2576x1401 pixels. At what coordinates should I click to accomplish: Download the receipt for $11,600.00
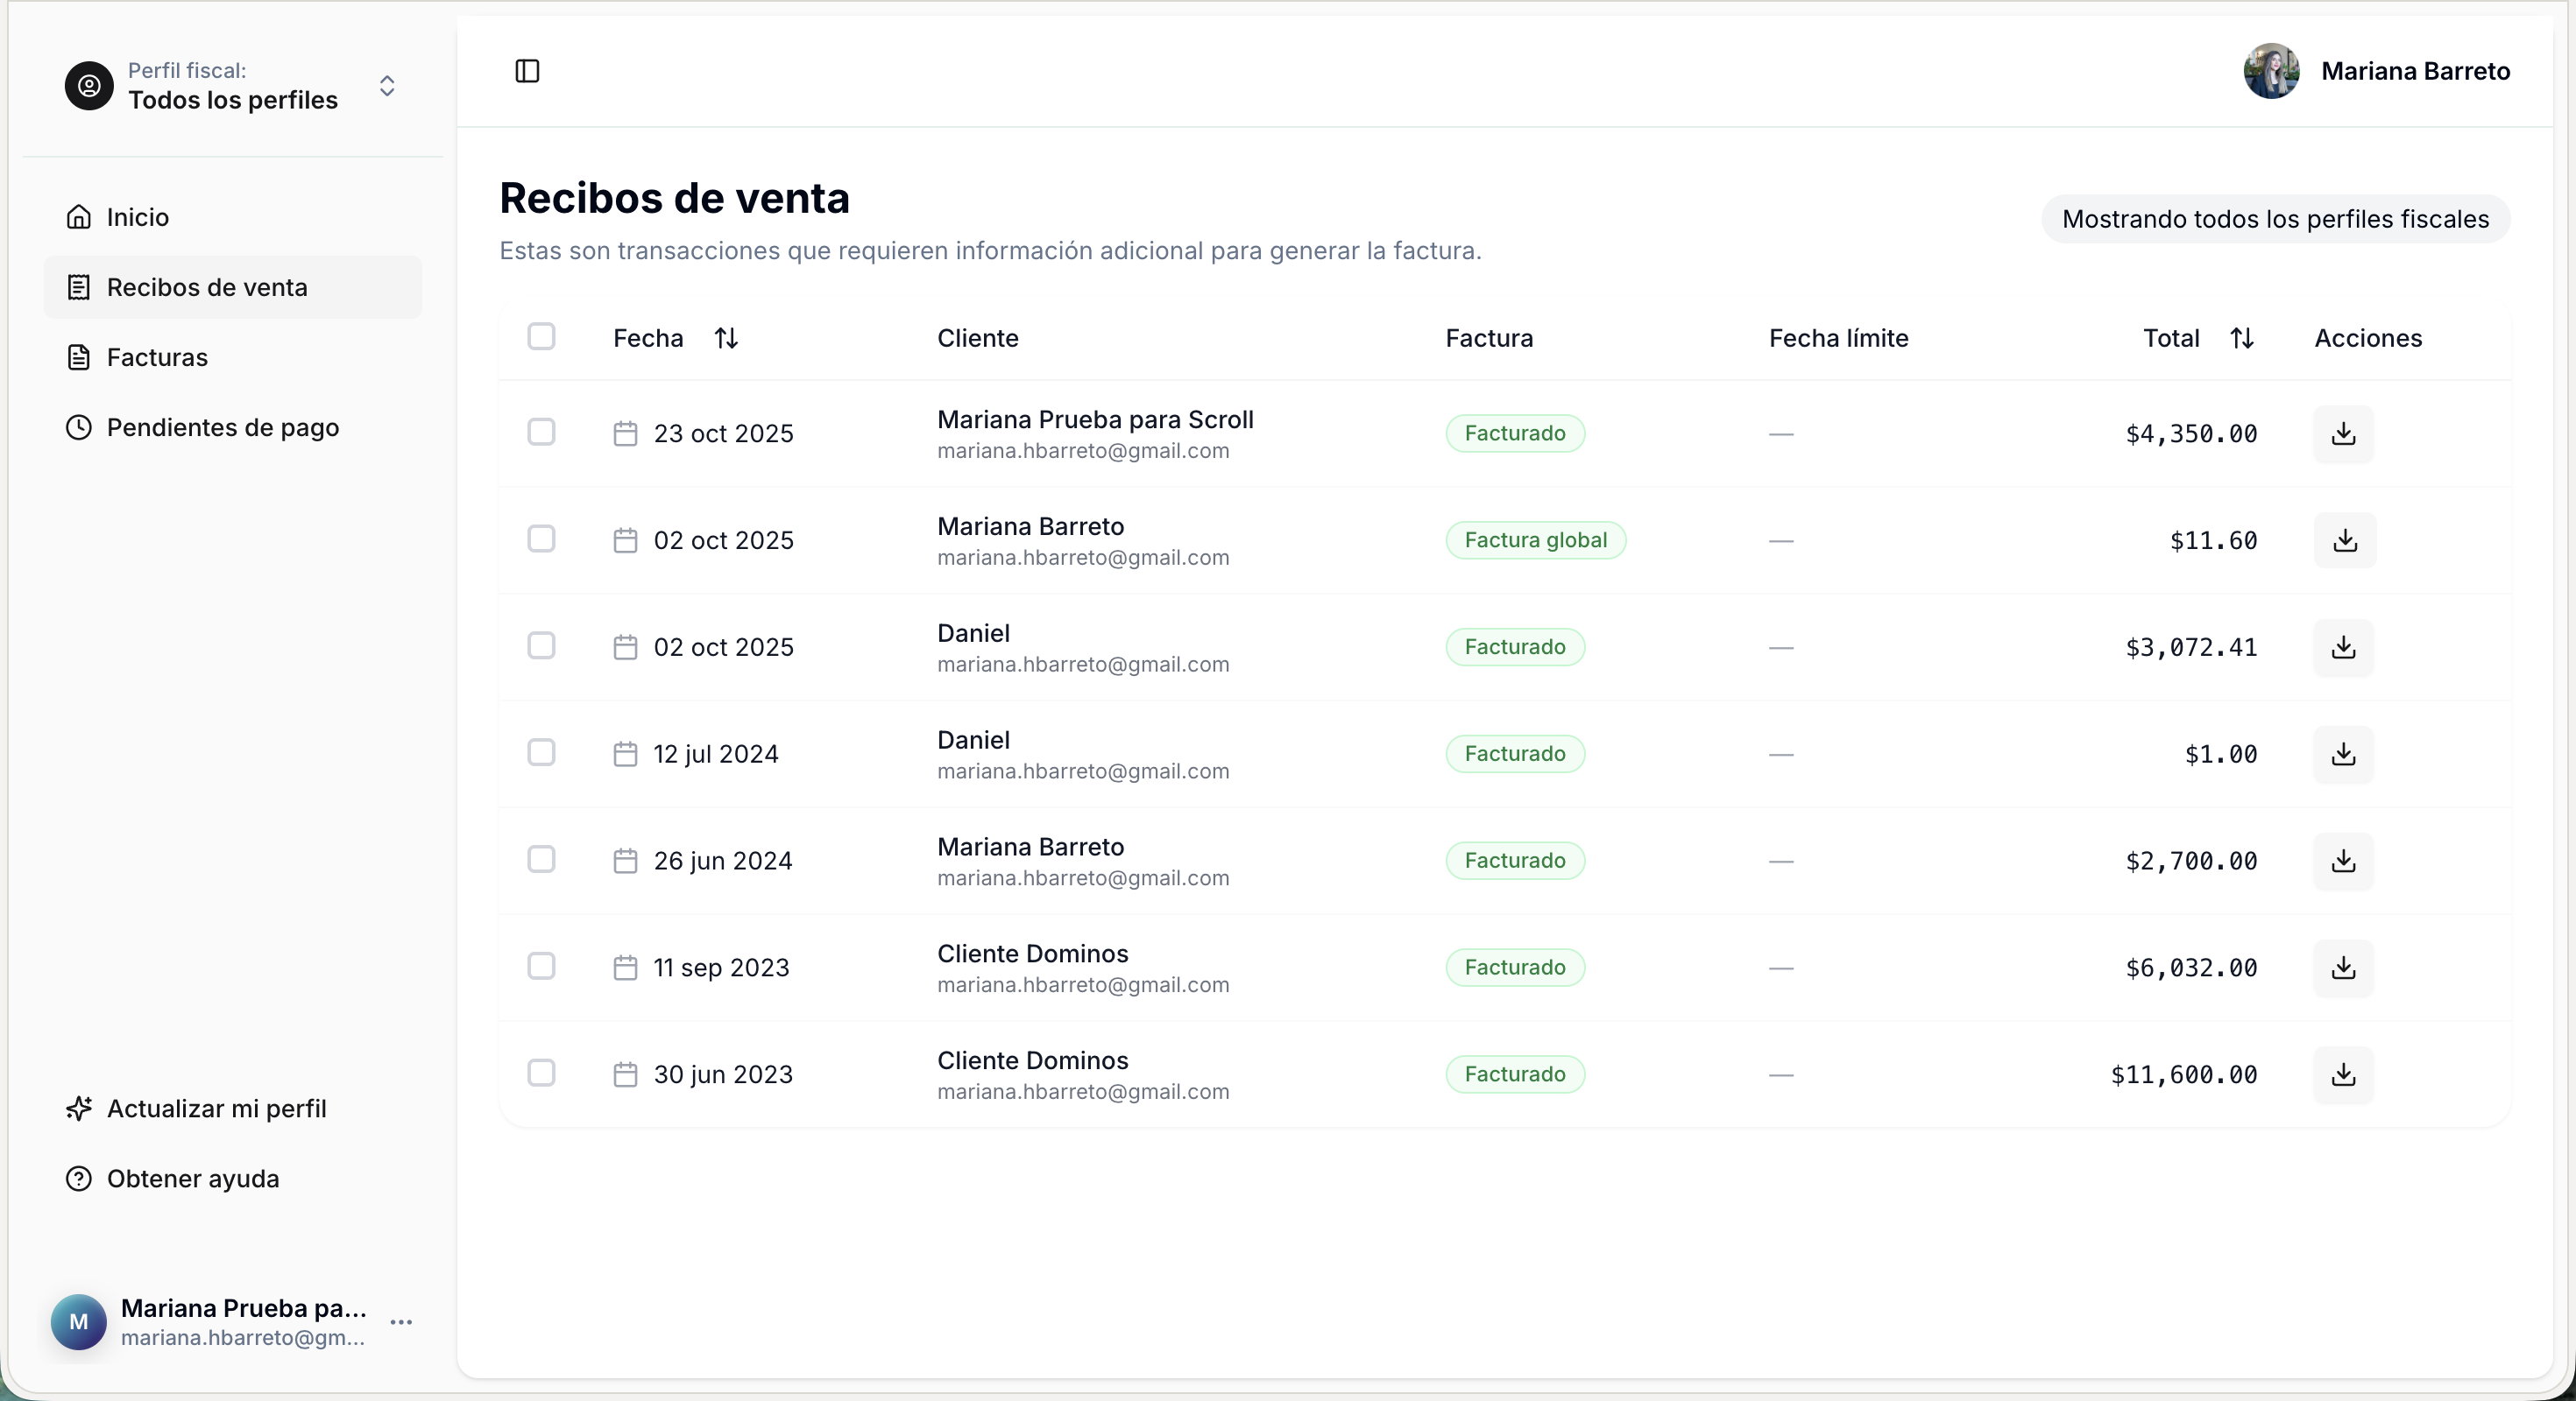click(x=2344, y=1074)
